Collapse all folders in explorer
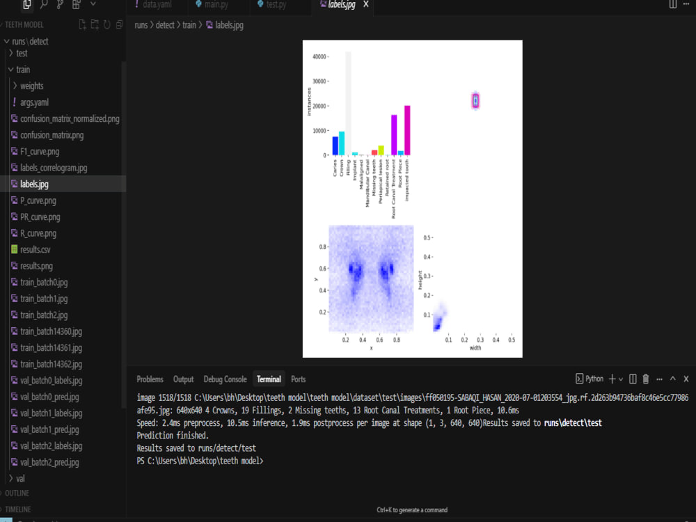The width and height of the screenshot is (696, 522). (x=119, y=24)
